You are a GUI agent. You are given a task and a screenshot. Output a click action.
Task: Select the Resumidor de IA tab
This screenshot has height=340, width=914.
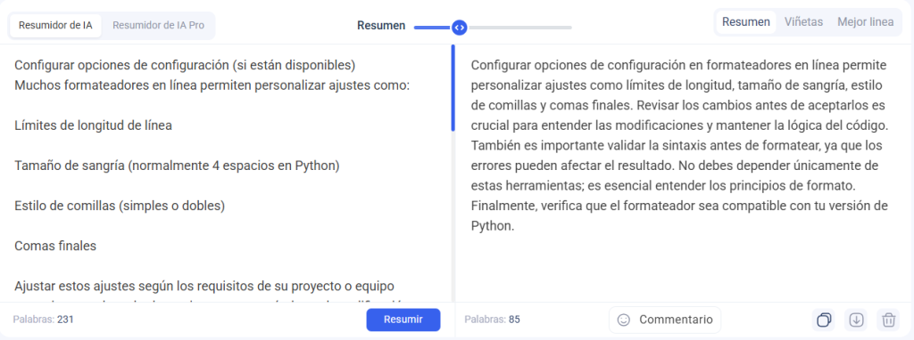[x=55, y=26]
